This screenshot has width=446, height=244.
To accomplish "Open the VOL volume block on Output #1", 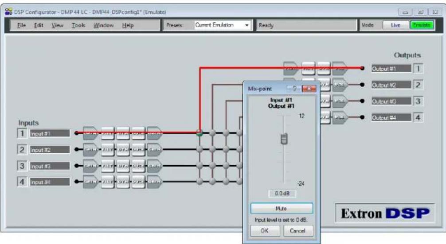I will (x=339, y=69).
